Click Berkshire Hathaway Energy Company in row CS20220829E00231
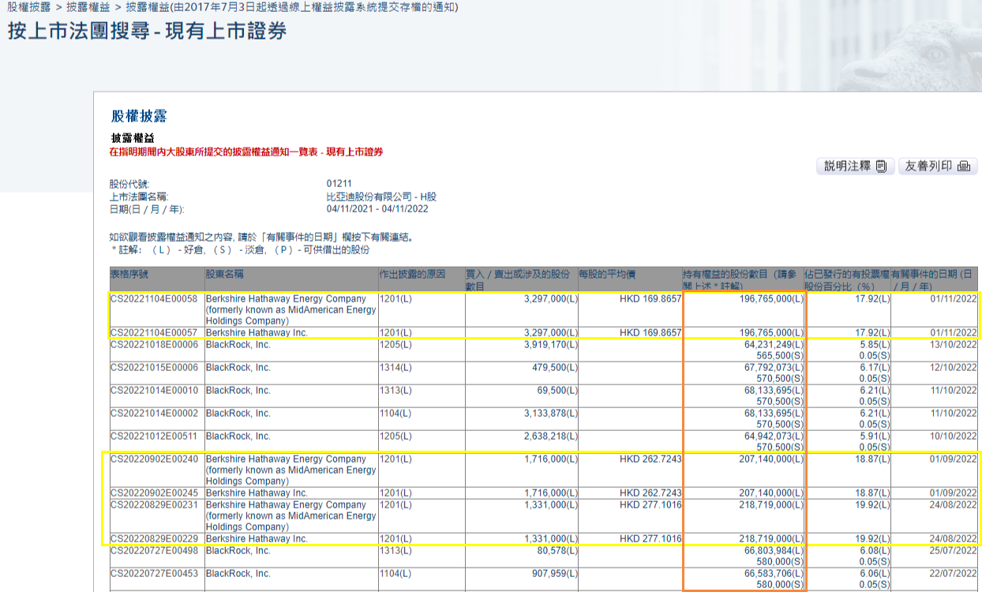982x592 pixels. pyautogui.click(x=286, y=505)
